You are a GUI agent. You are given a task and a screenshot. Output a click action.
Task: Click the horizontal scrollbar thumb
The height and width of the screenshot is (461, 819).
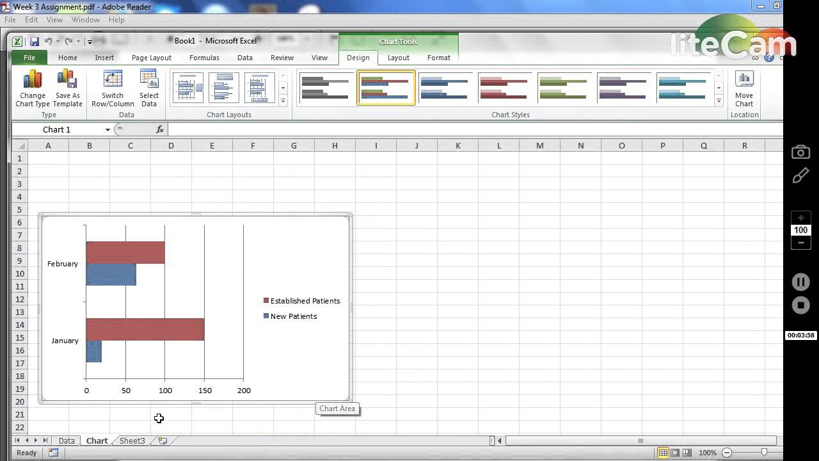[640, 441]
